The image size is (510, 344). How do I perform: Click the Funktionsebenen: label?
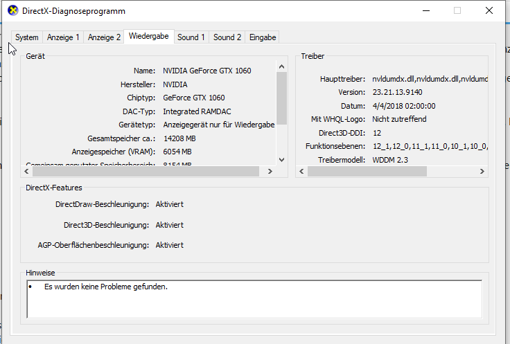point(335,146)
